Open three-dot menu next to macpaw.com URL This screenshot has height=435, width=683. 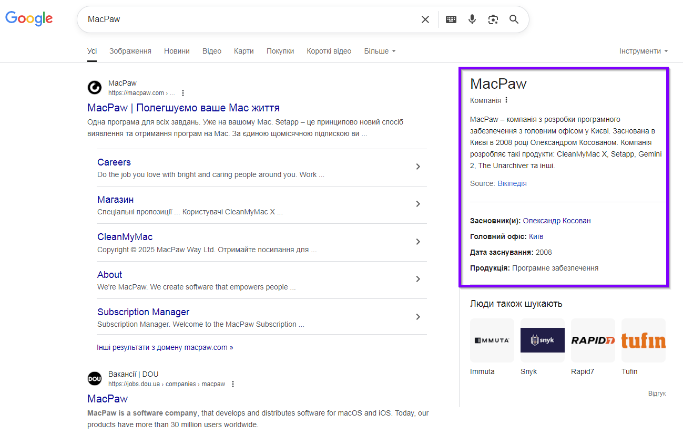pyautogui.click(x=183, y=93)
